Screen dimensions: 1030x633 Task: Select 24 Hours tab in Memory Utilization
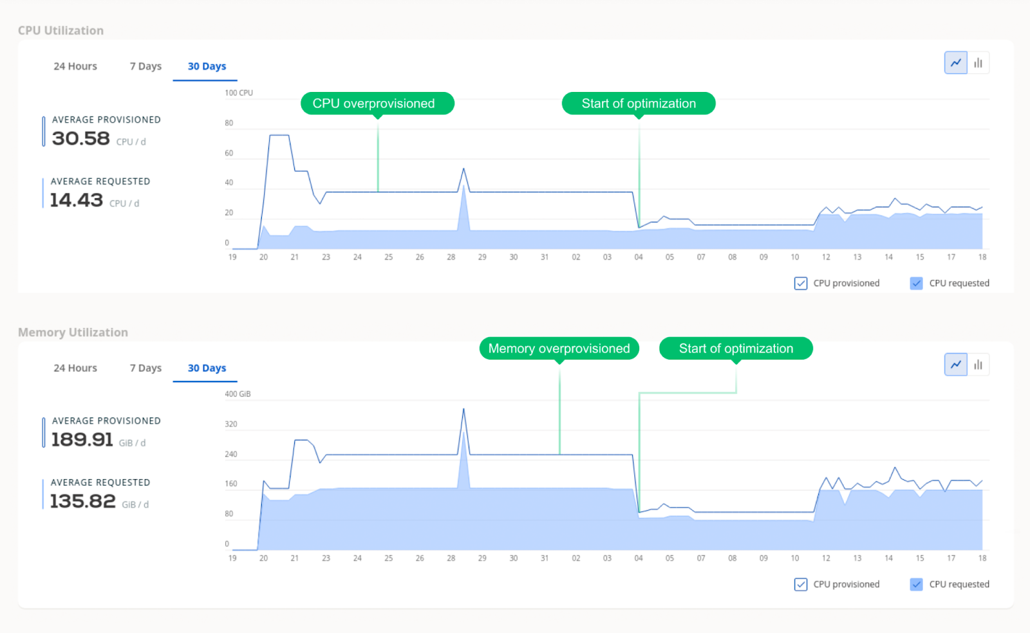point(75,368)
